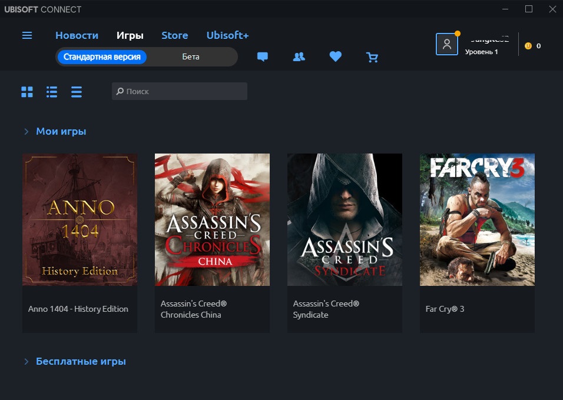563x400 pixels.
Task: Click the 'Assassin's Creed® Chronicles China' title text
Action: 194,309
